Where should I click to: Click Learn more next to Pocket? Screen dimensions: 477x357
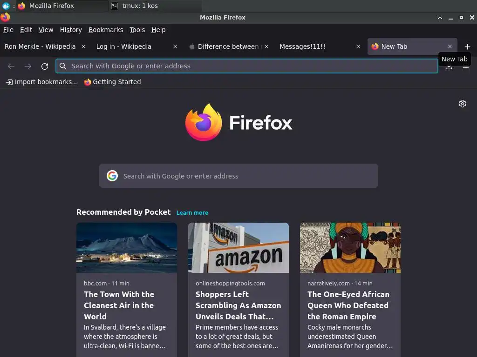192,213
